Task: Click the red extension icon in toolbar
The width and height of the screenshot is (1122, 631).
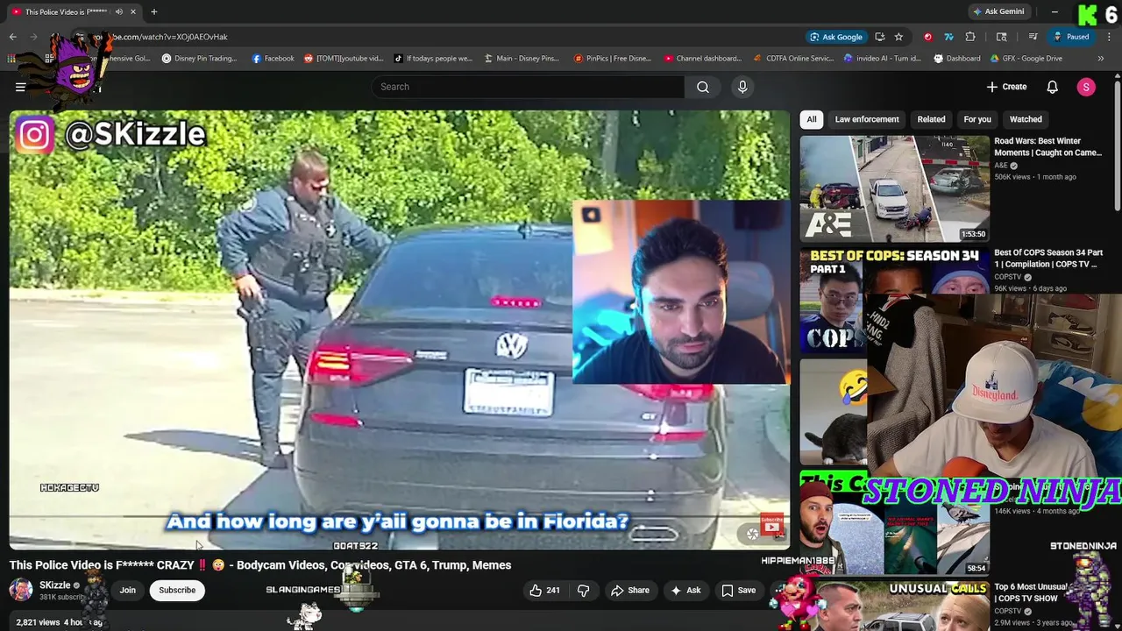Action: 927,37
